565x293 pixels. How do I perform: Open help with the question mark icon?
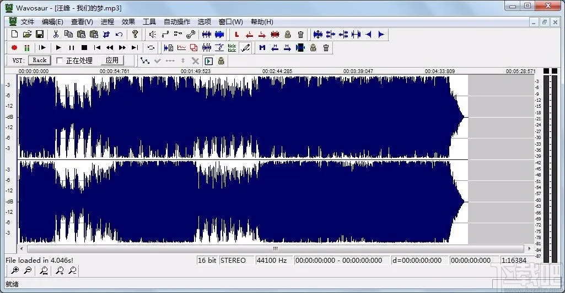(134, 34)
